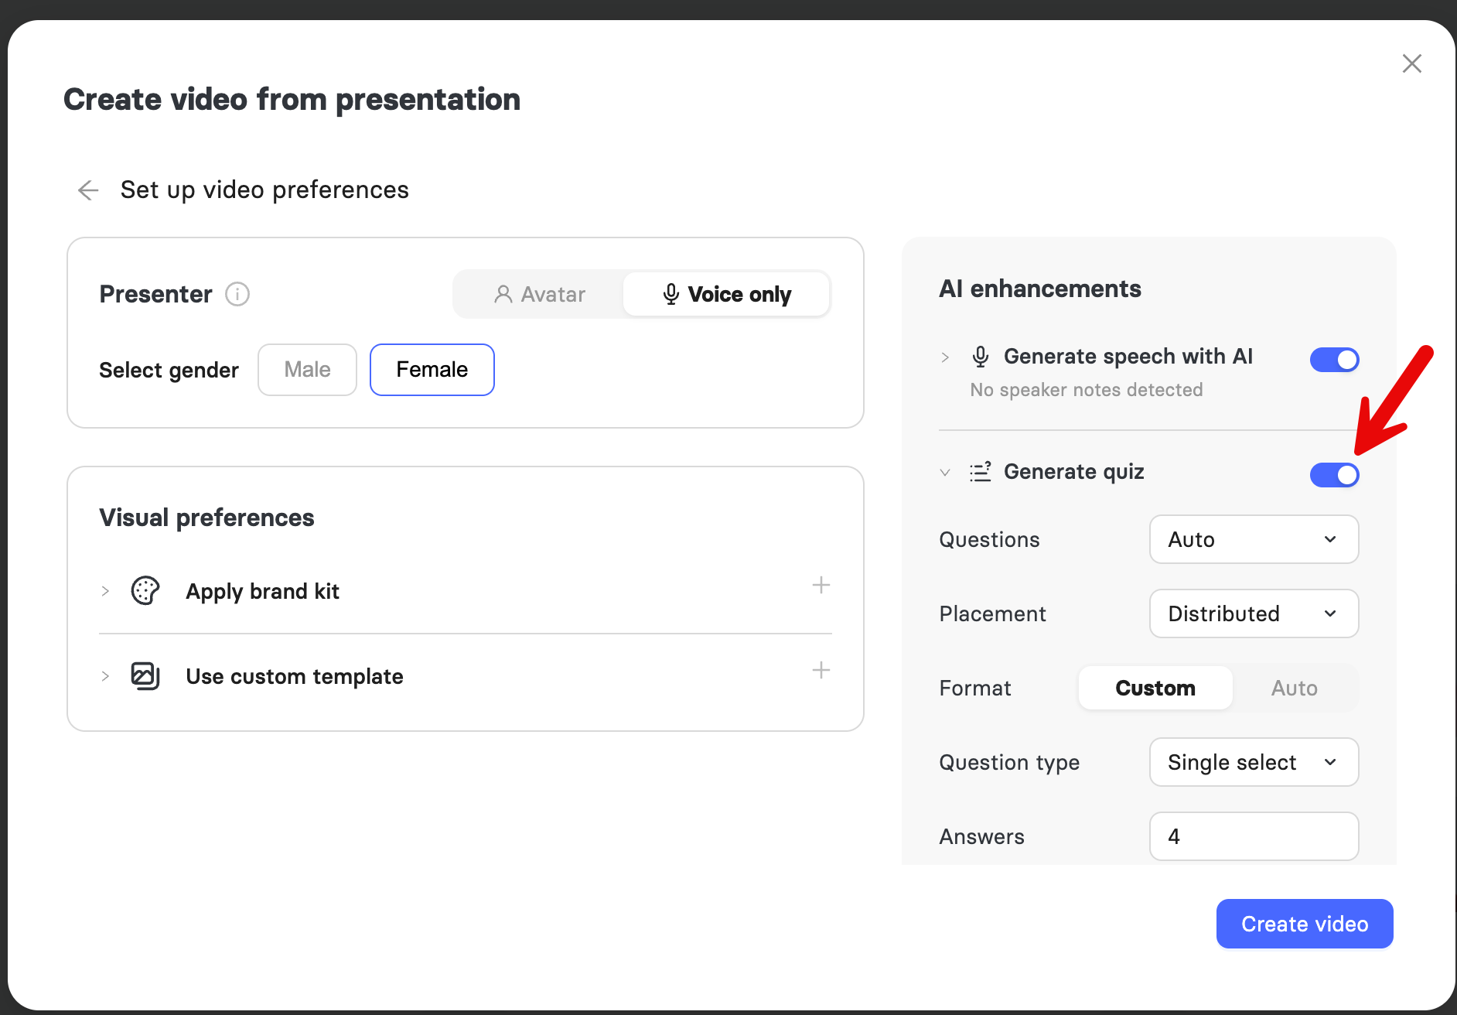Disable the Generate speech with AI toggle
1457x1015 pixels.
pyautogui.click(x=1335, y=360)
